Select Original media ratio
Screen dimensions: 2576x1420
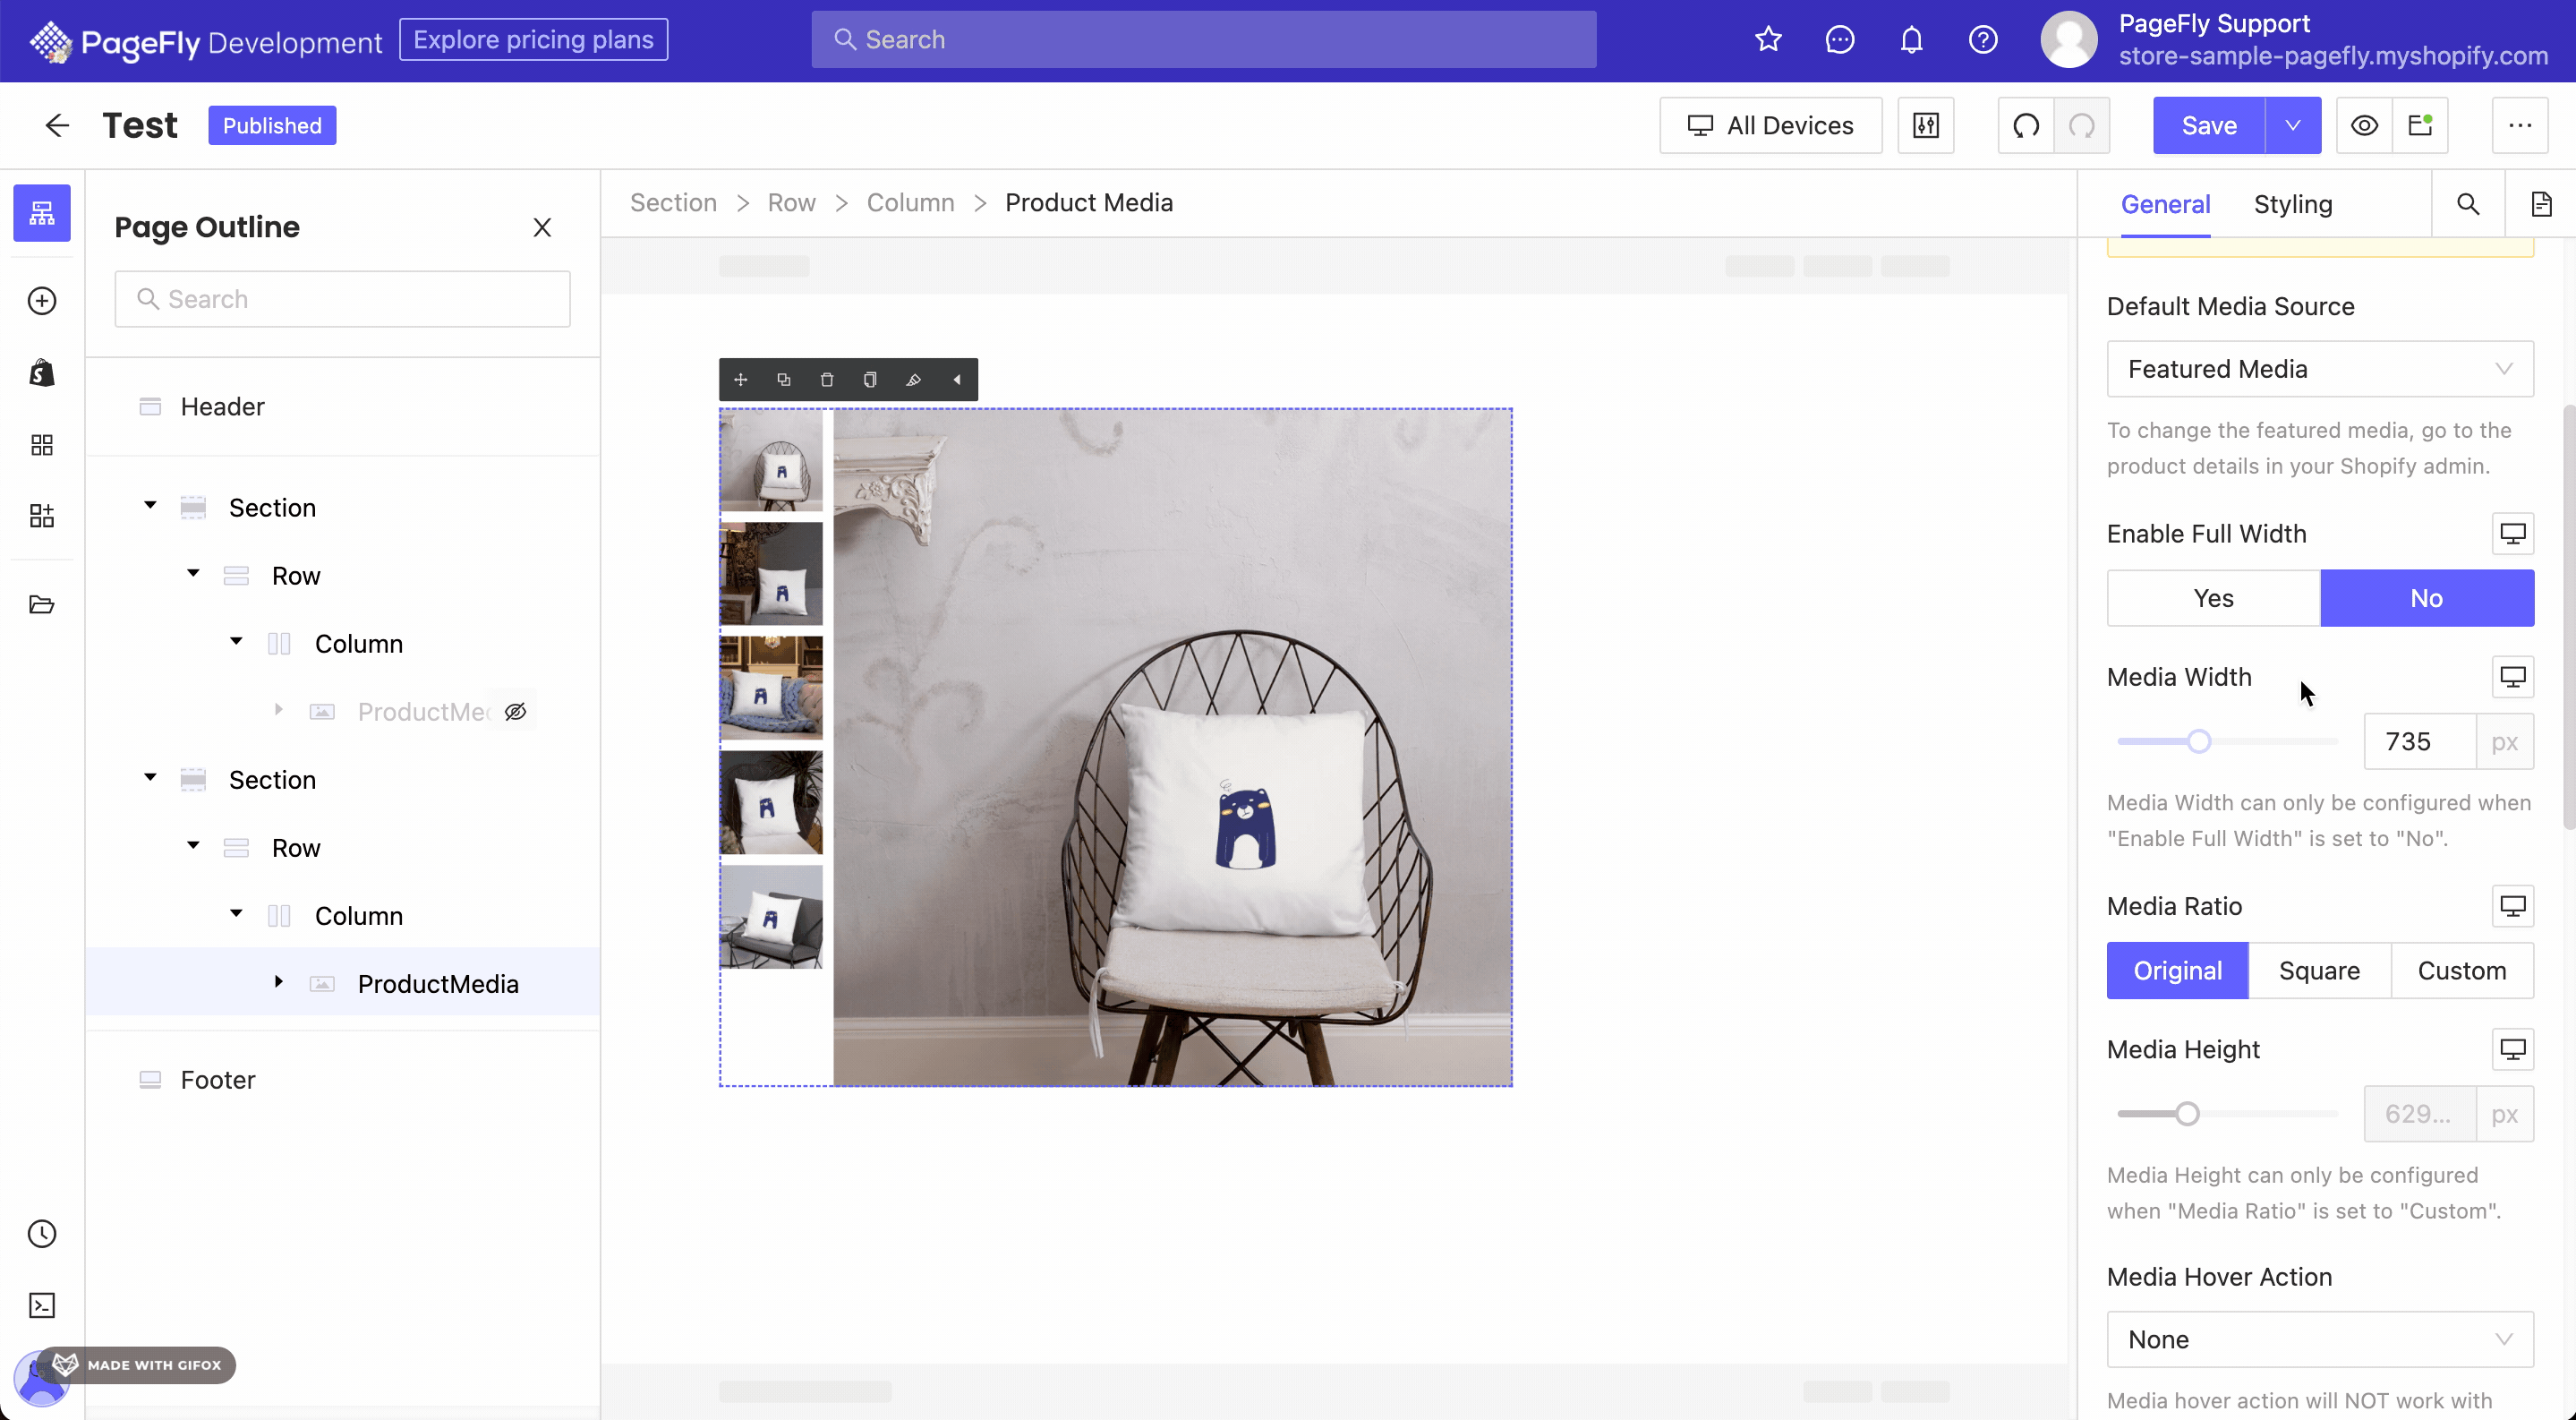(x=2178, y=970)
